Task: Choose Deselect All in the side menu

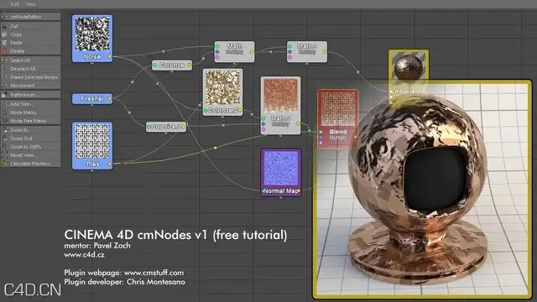Action: (30, 69)
